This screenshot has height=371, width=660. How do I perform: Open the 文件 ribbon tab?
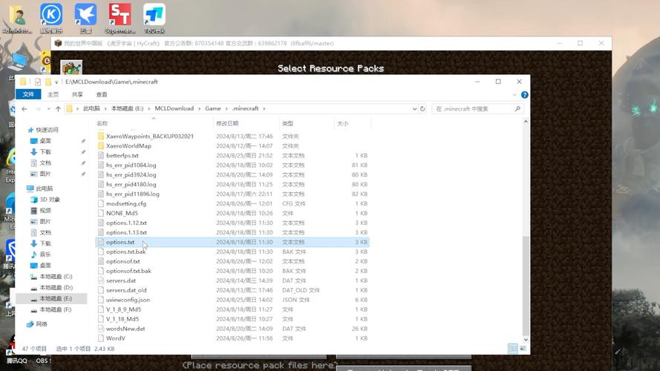(x=28, y=94)
